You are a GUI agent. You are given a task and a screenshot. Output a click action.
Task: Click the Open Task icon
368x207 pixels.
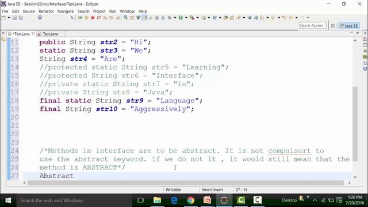[232, 18]
